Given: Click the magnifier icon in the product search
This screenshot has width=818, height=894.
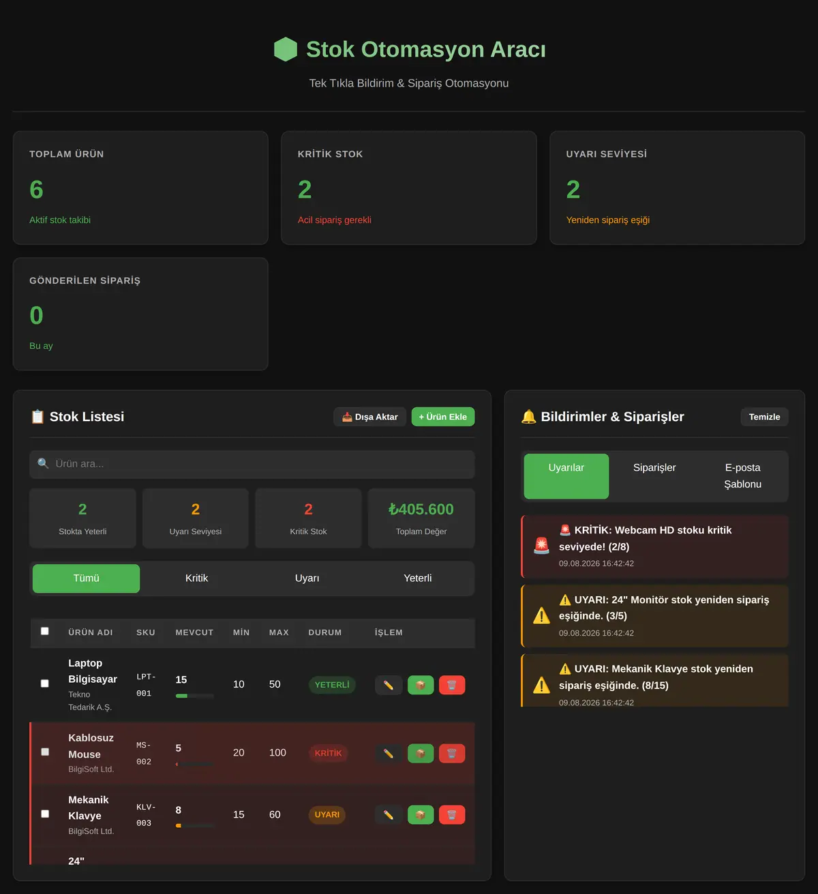Looking at the screenshot, I should [x=43, y=463].
